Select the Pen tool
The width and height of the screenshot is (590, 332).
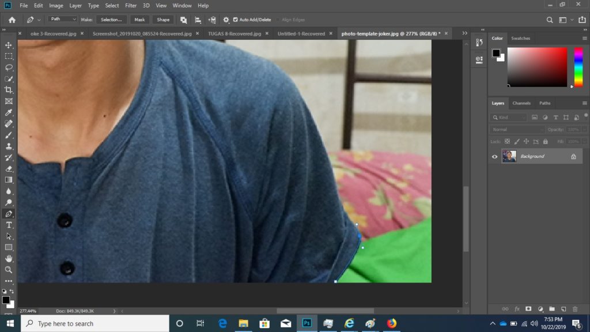click(x=9, y=214)
